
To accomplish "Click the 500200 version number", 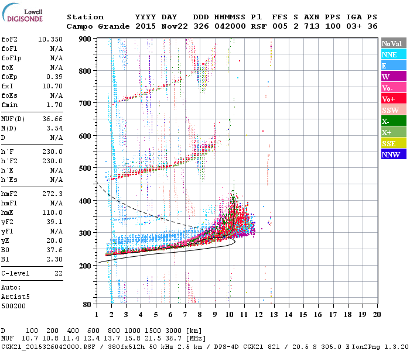I will (x=13, y=306).
